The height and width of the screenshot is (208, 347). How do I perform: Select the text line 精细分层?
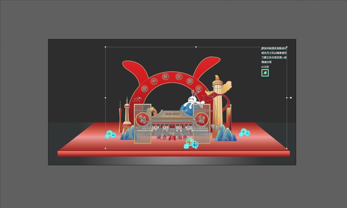(266, 62)
